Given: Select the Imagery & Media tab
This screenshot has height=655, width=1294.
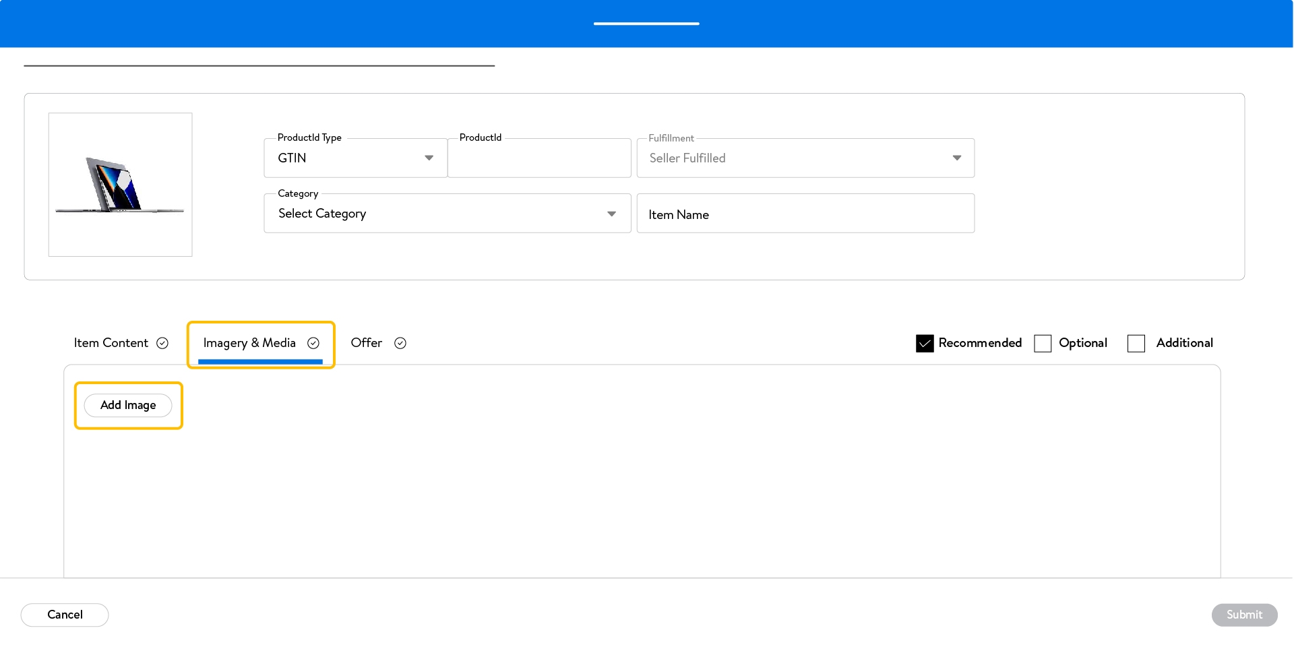Looking at the screenshot, I should pyautogui.click(x=261, y=344).
